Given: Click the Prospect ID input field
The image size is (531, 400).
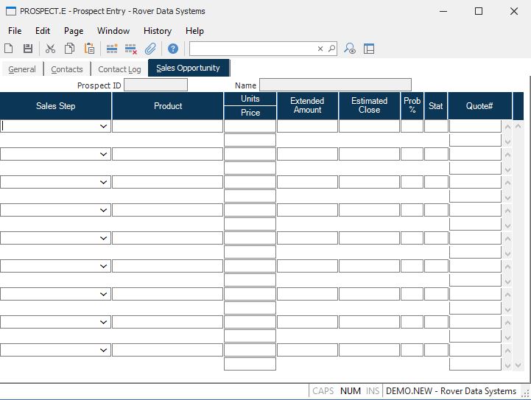Looking at the screenshot, I should pyautogui.click(x=155, y=85).
